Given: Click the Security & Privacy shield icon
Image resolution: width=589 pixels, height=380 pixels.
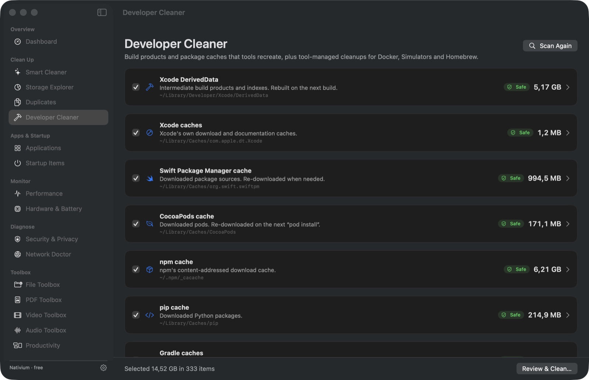Looking at the screenshot, I should [x=18, y=239].
